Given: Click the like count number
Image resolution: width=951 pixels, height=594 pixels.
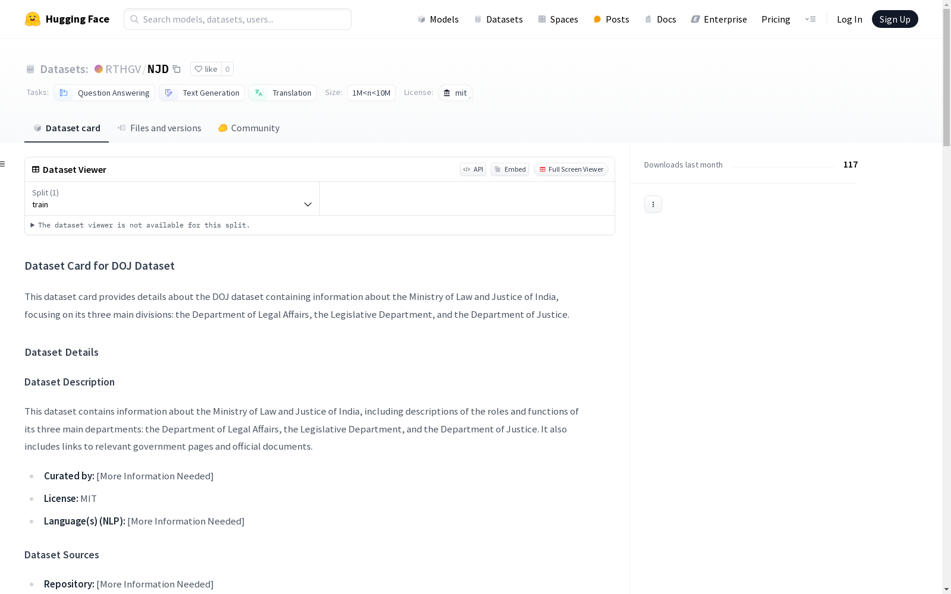Looking at the screenshot, I should (x=227, y=69).
